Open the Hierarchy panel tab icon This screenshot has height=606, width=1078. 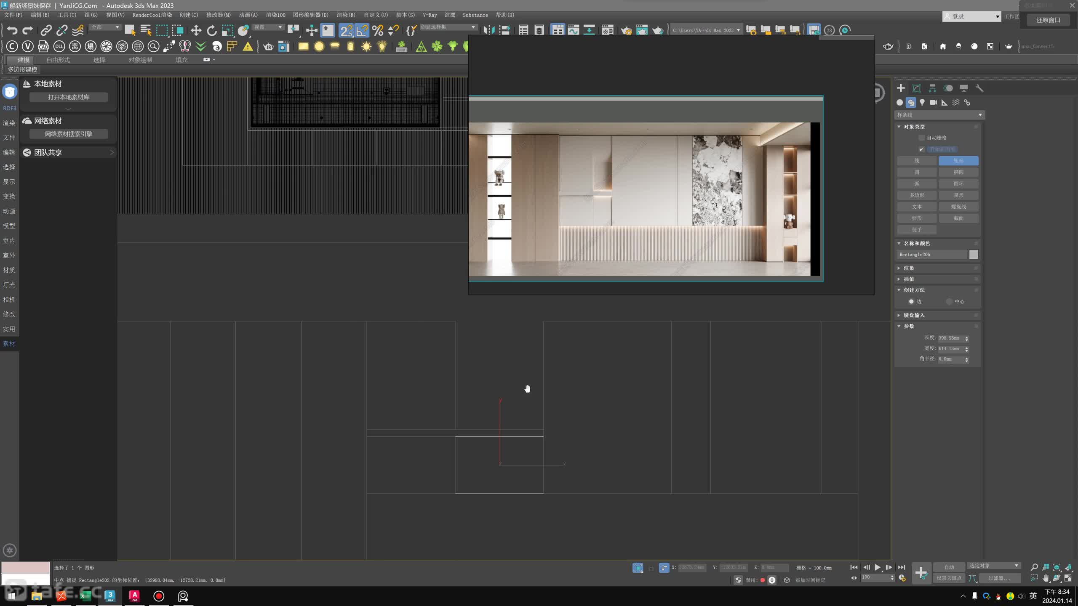click(x=932, y=88)
